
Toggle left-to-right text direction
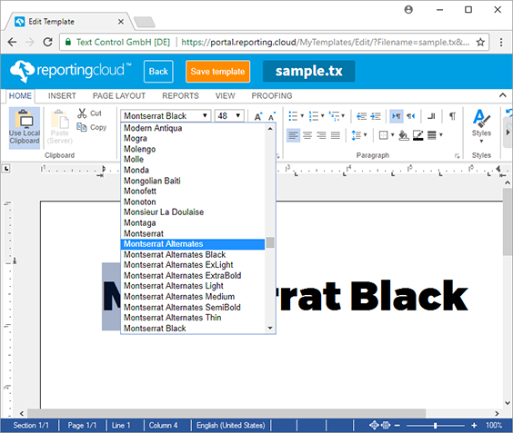pyautogui.click(x=397, y=116)
